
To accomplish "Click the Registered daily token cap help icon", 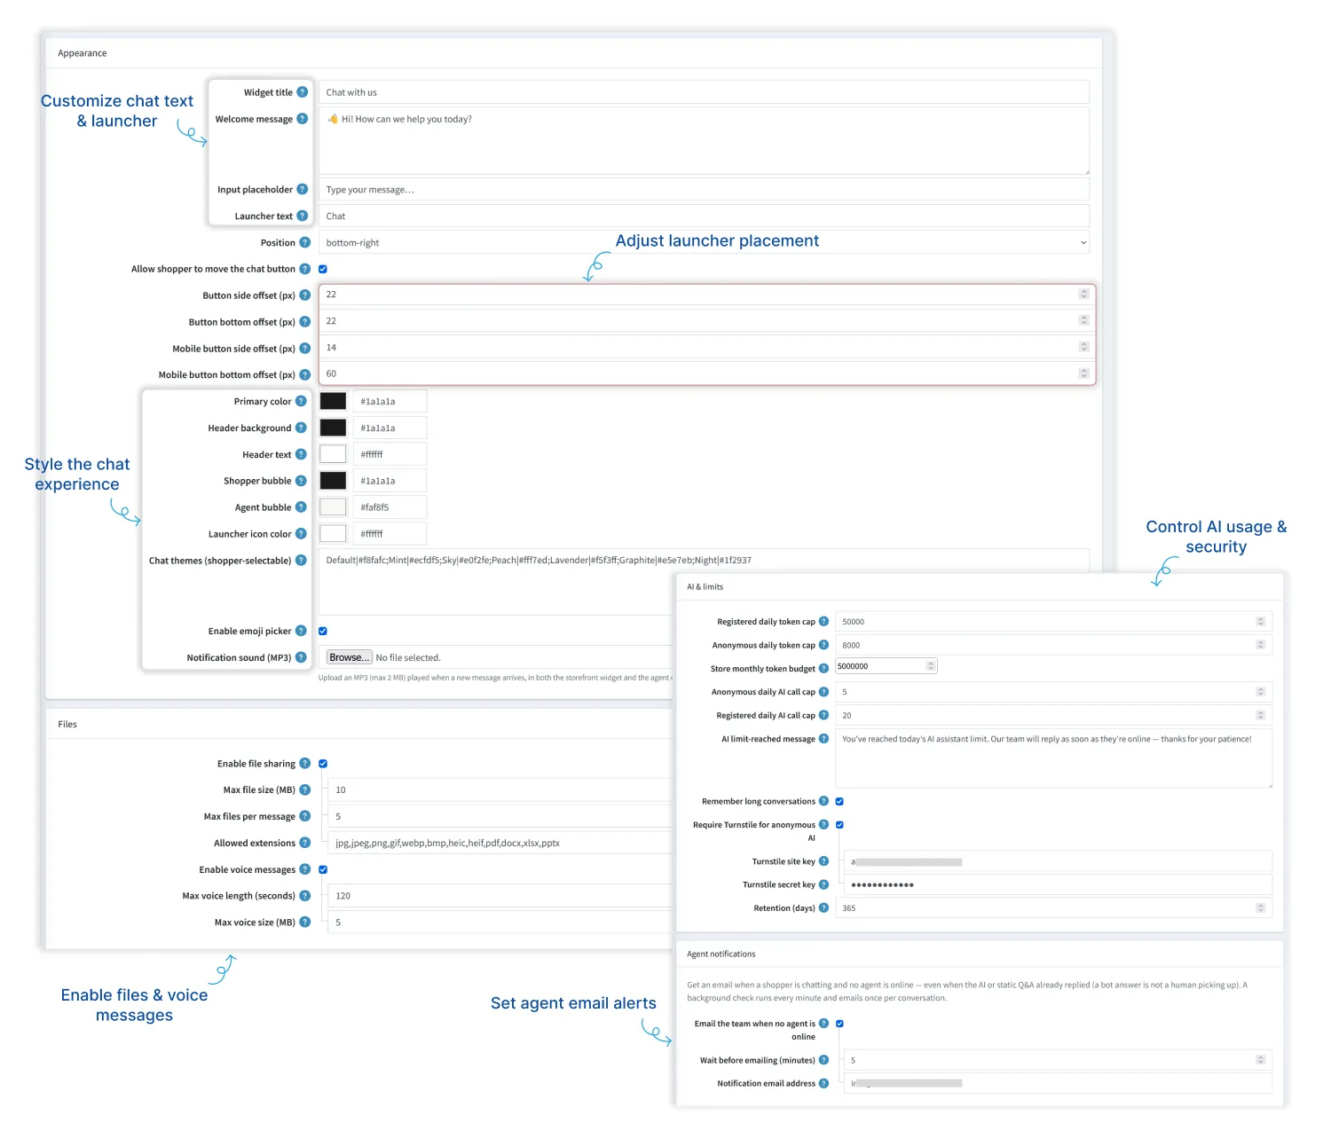I will pos(823,622).
